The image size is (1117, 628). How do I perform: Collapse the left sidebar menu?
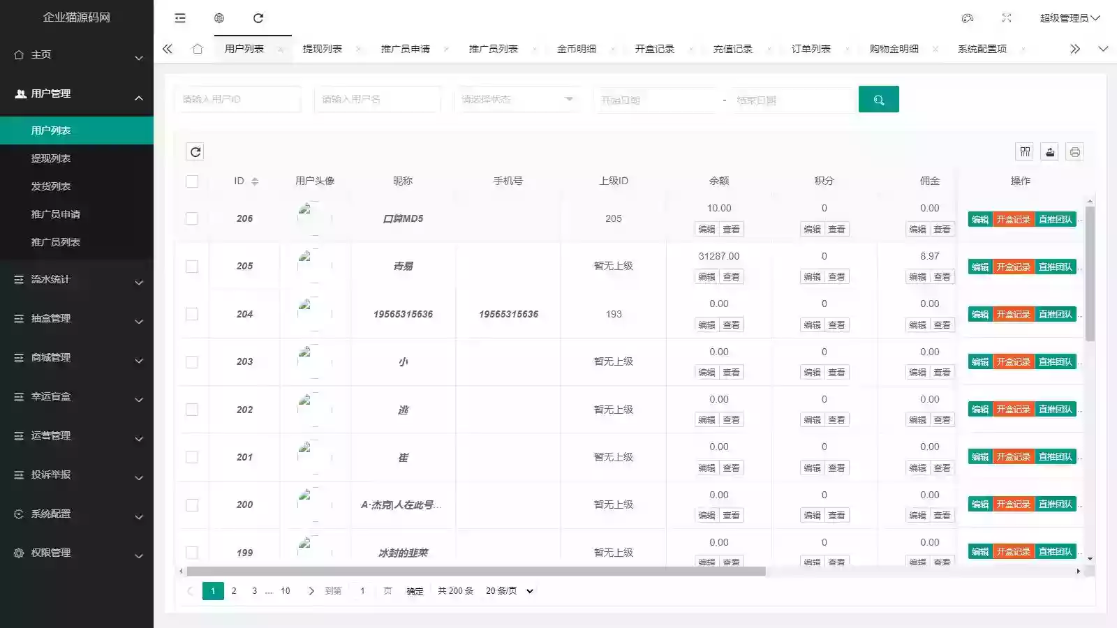[x=180, y=18]
